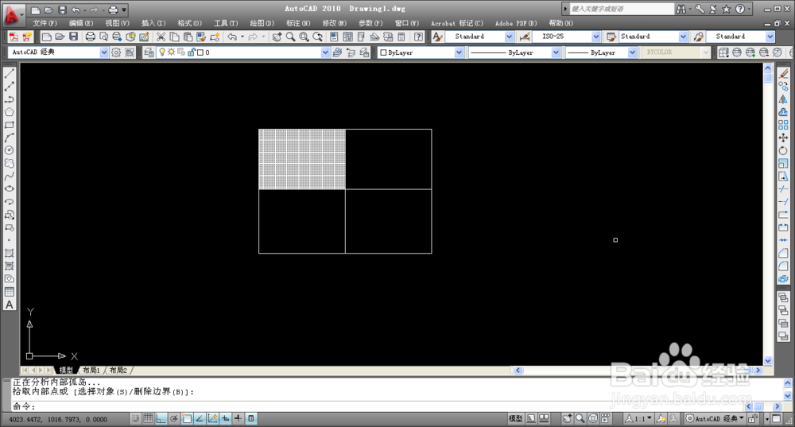This screenshot has height=427, width=795.
Task: Click the Help question mark in standard toolbar
Action: coord(418,37)
